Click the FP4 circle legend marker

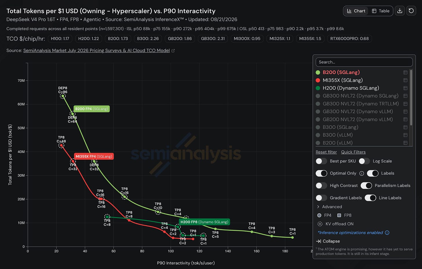[x=319, y=215]
